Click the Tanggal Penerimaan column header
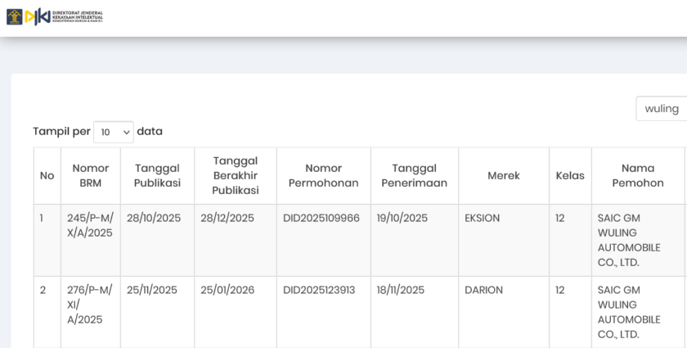 point(414,175)
